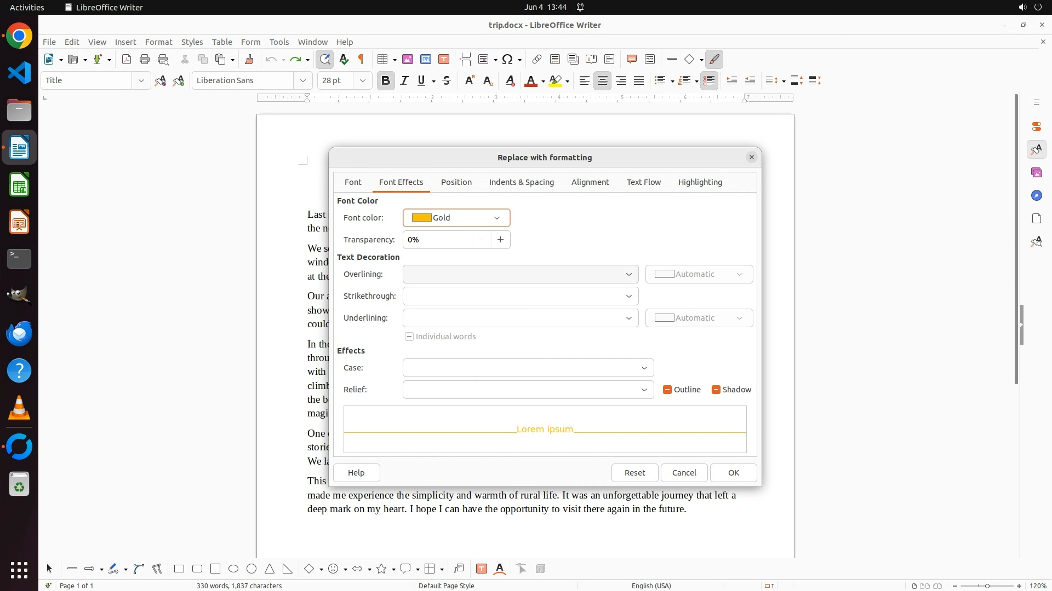Click the Strikethrough toolbar icon
This screenshot has width=1052, height=591.
click(447, 80)
